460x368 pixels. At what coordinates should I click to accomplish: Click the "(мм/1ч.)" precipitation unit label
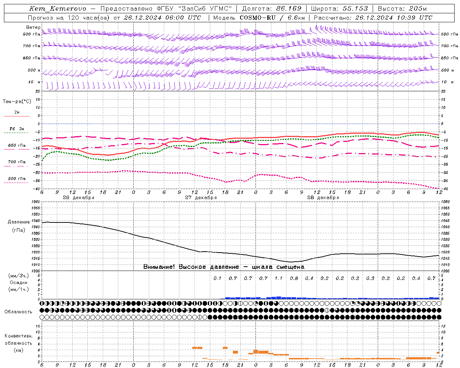pyautogui.click(x=18, y=289)
